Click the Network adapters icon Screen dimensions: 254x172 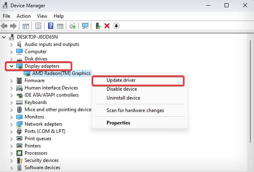[19, 124]
